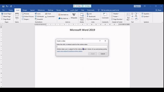Click the Undo arrow icon
Image resolution: width=164 pixels, height=92 pixels.
point(7,6)
